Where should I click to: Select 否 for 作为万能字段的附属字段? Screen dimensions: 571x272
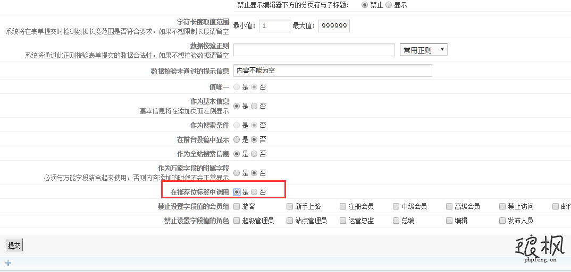tap(254, 173)
